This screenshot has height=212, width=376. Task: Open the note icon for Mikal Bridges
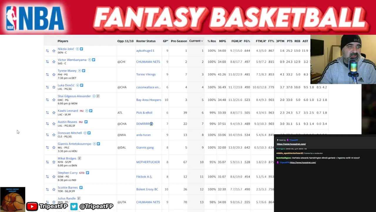pyautogui.click(x=79, y=158)
